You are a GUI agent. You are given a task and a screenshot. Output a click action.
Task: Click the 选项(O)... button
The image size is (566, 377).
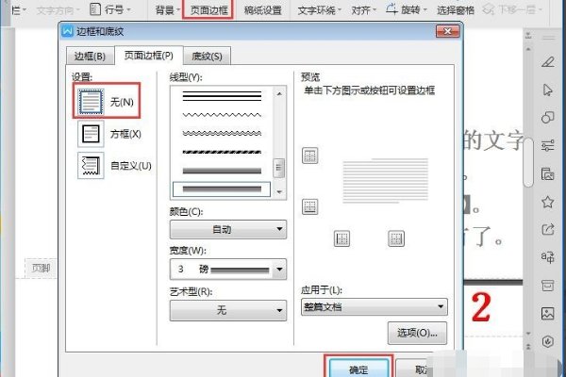point(417,333)
